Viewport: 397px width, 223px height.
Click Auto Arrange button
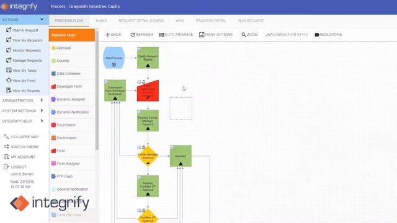(176, 35)
